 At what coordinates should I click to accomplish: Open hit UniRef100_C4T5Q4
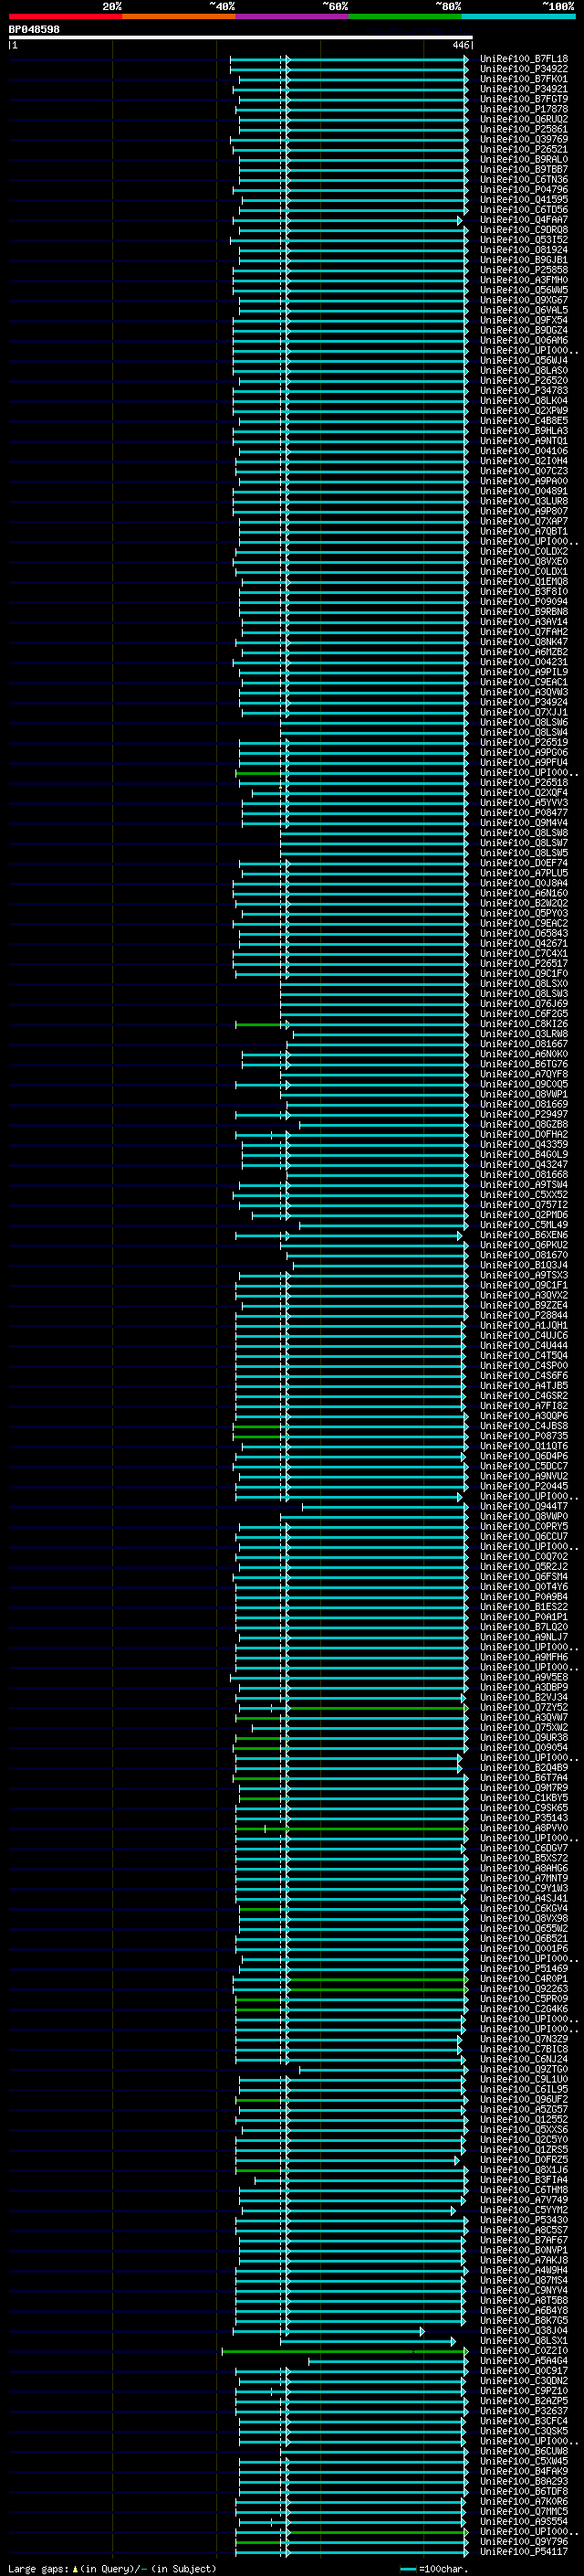[x=523, y=1355]
